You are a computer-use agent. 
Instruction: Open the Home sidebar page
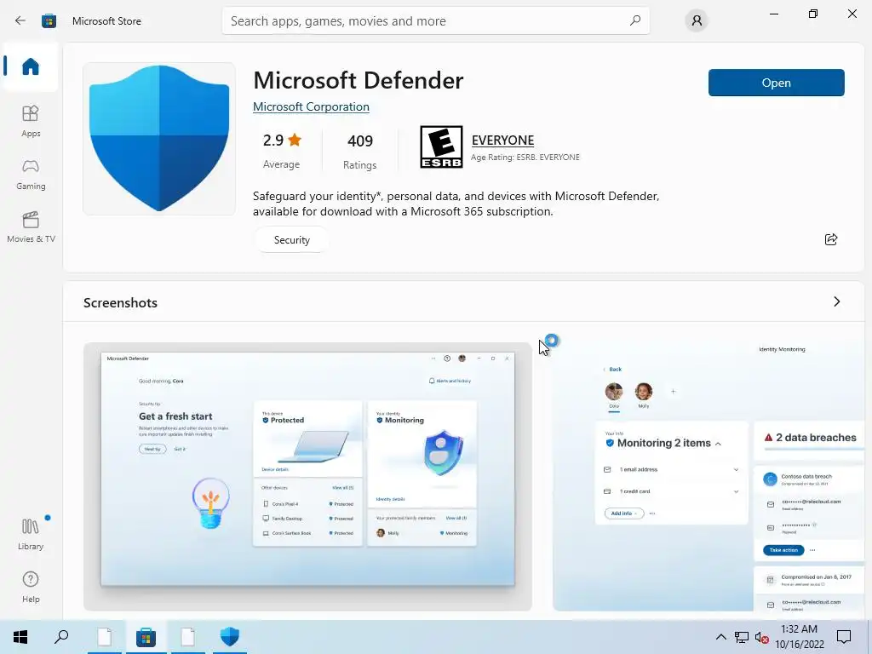[x=31, y=66]
